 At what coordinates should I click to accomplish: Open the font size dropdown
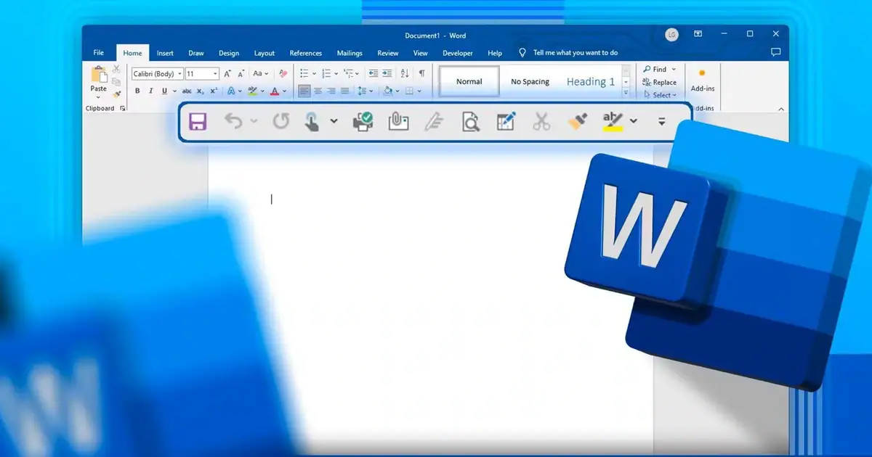coord(215,73)
